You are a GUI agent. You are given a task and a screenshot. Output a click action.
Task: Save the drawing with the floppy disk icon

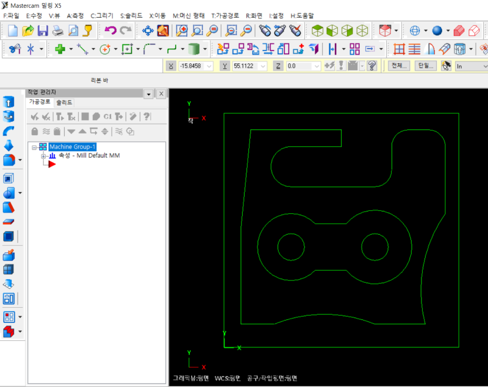pyautogui.click(x=43, y=30)
